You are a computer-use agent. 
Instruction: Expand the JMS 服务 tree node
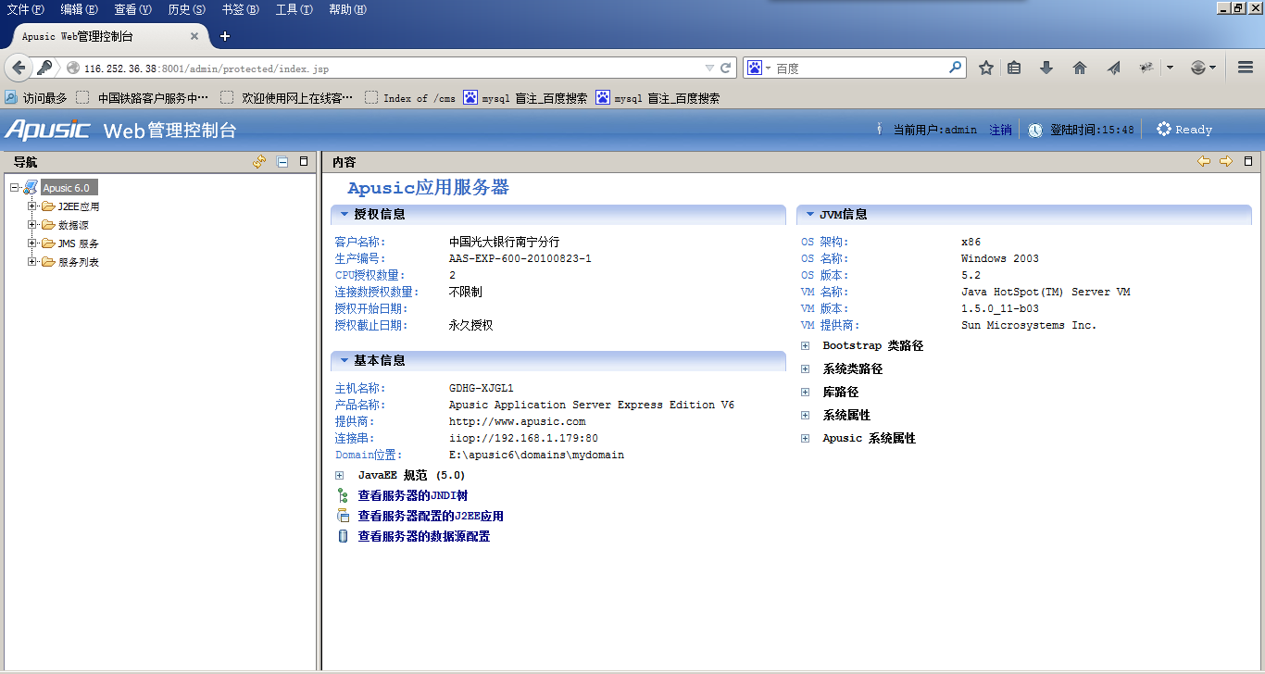[x=32, y=243]
